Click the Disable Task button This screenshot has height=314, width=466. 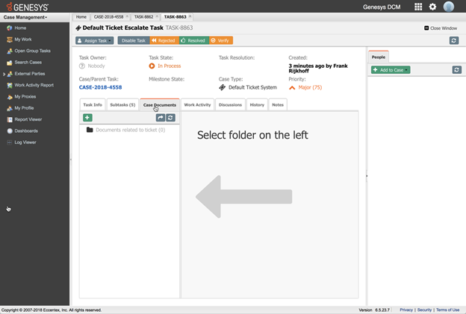click(x=134, y=41)
